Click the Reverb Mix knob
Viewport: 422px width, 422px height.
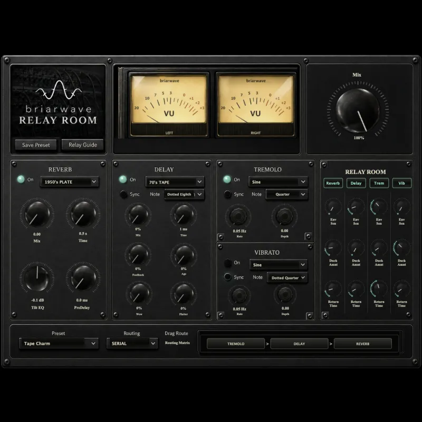tap(37, 214)
